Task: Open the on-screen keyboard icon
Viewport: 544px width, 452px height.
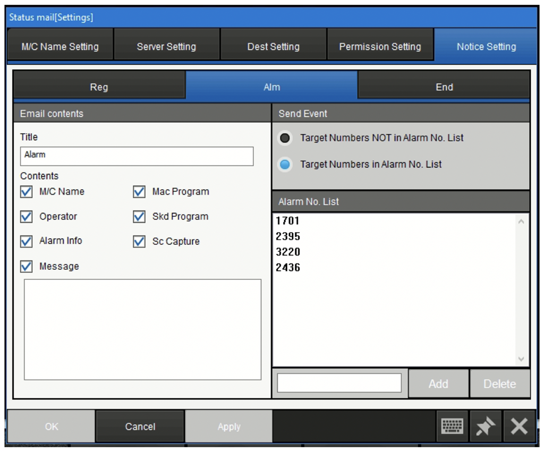Action: click(x=452, y=426)
